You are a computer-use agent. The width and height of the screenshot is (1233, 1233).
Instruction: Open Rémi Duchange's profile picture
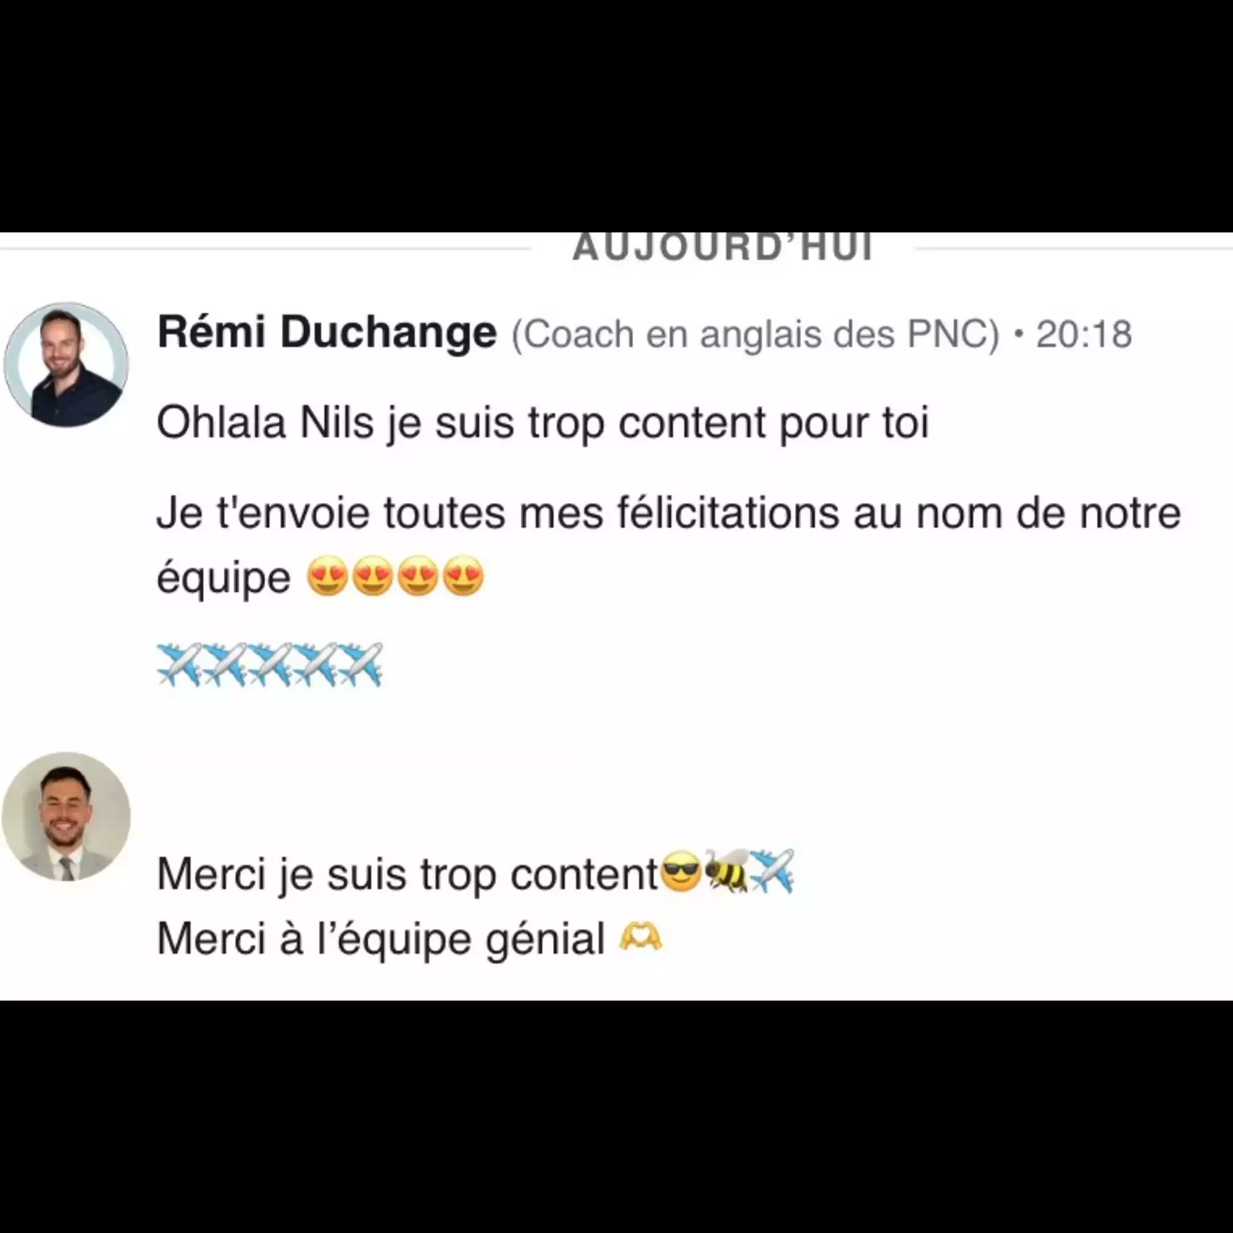[x=67, y=364]
